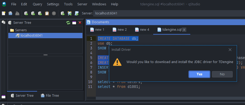Click server-arrow icon right of cancel-query icon
The height and width of the screenshot is (105, 245).
click(63, 13)
